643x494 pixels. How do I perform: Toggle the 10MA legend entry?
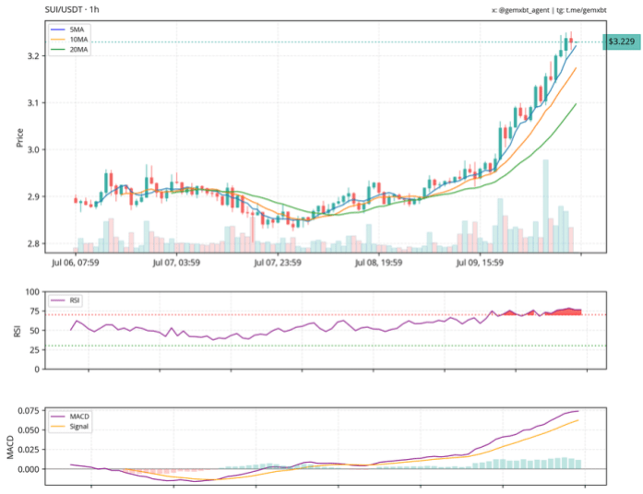coord(77,41)
